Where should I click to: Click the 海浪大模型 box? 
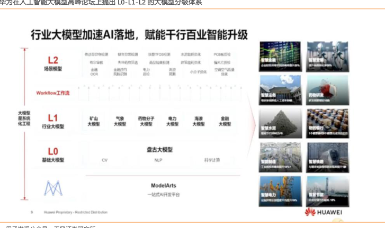tap(199, 121)
